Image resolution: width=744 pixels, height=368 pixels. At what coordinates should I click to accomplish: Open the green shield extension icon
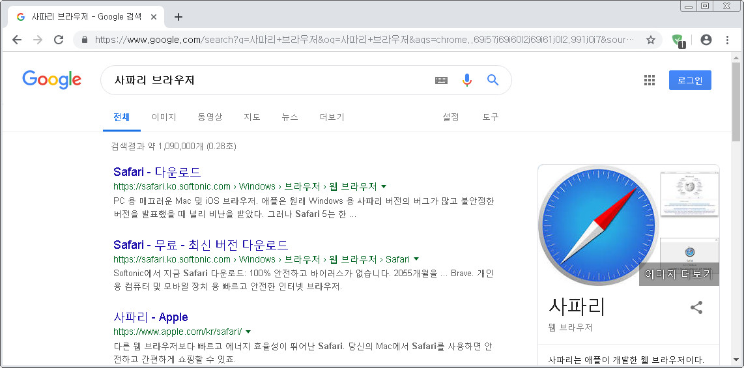click(x=678, y=40)
